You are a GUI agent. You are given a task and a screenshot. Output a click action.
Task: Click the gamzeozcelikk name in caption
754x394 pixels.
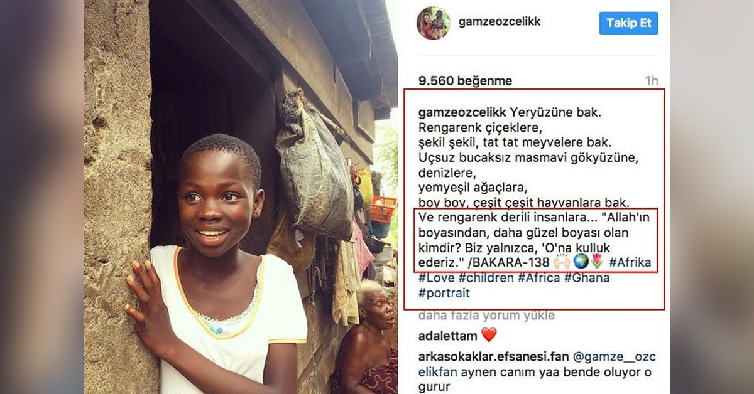(462, 114)
